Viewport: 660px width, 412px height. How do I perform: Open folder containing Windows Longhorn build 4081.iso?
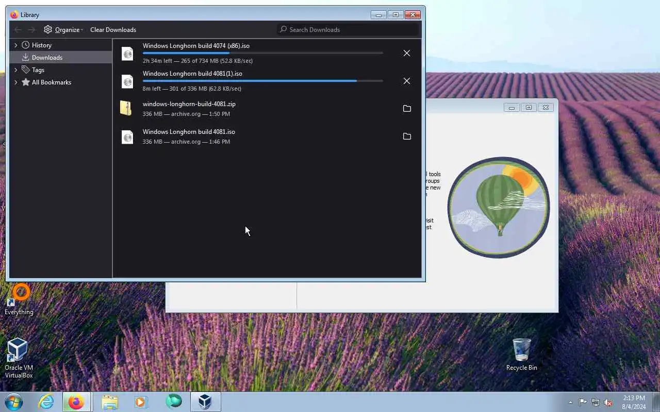click(407, 136)
